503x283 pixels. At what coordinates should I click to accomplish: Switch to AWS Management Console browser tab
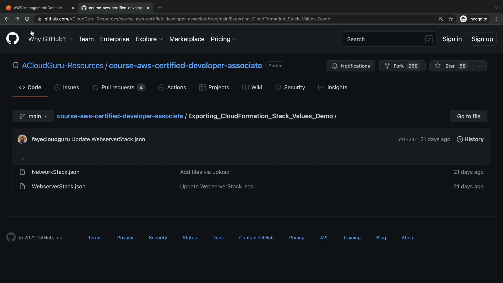pos(38,8)
